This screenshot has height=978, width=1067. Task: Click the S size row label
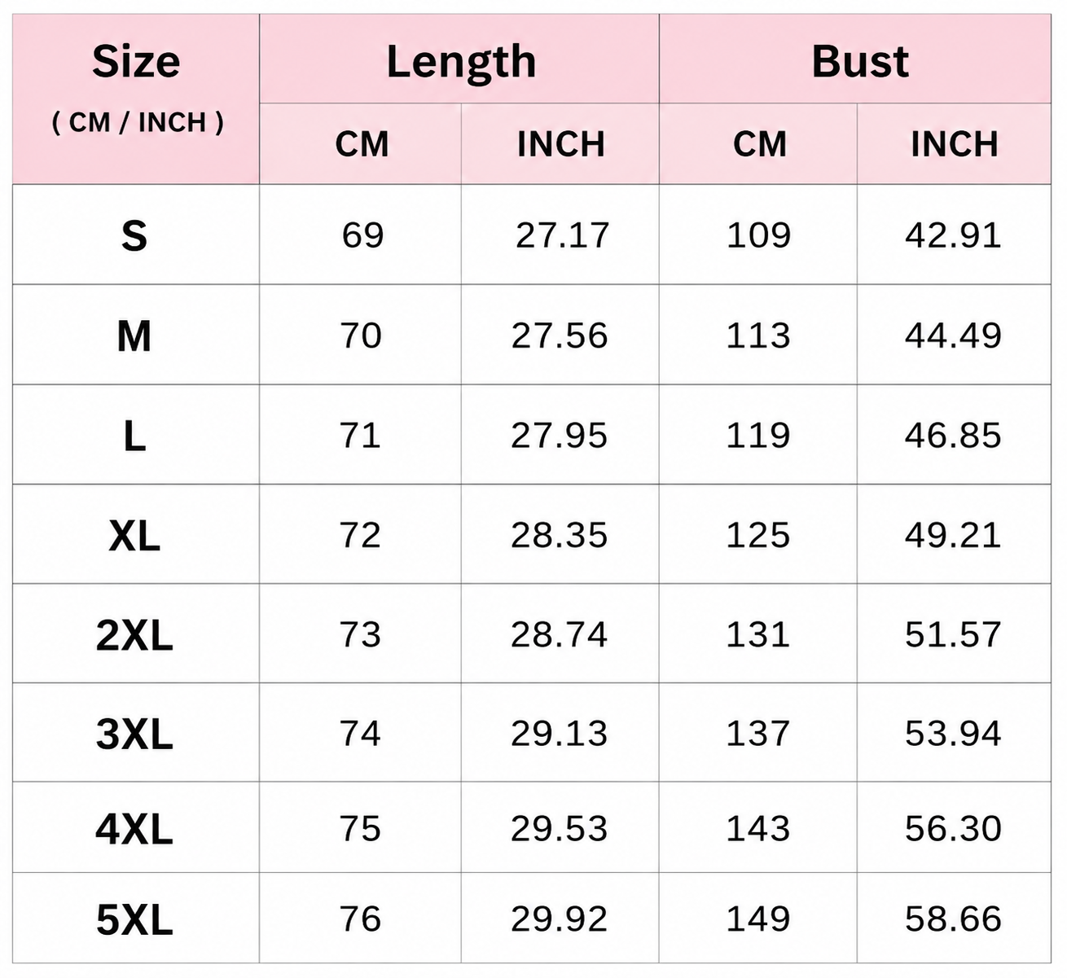tap(135, 236)
